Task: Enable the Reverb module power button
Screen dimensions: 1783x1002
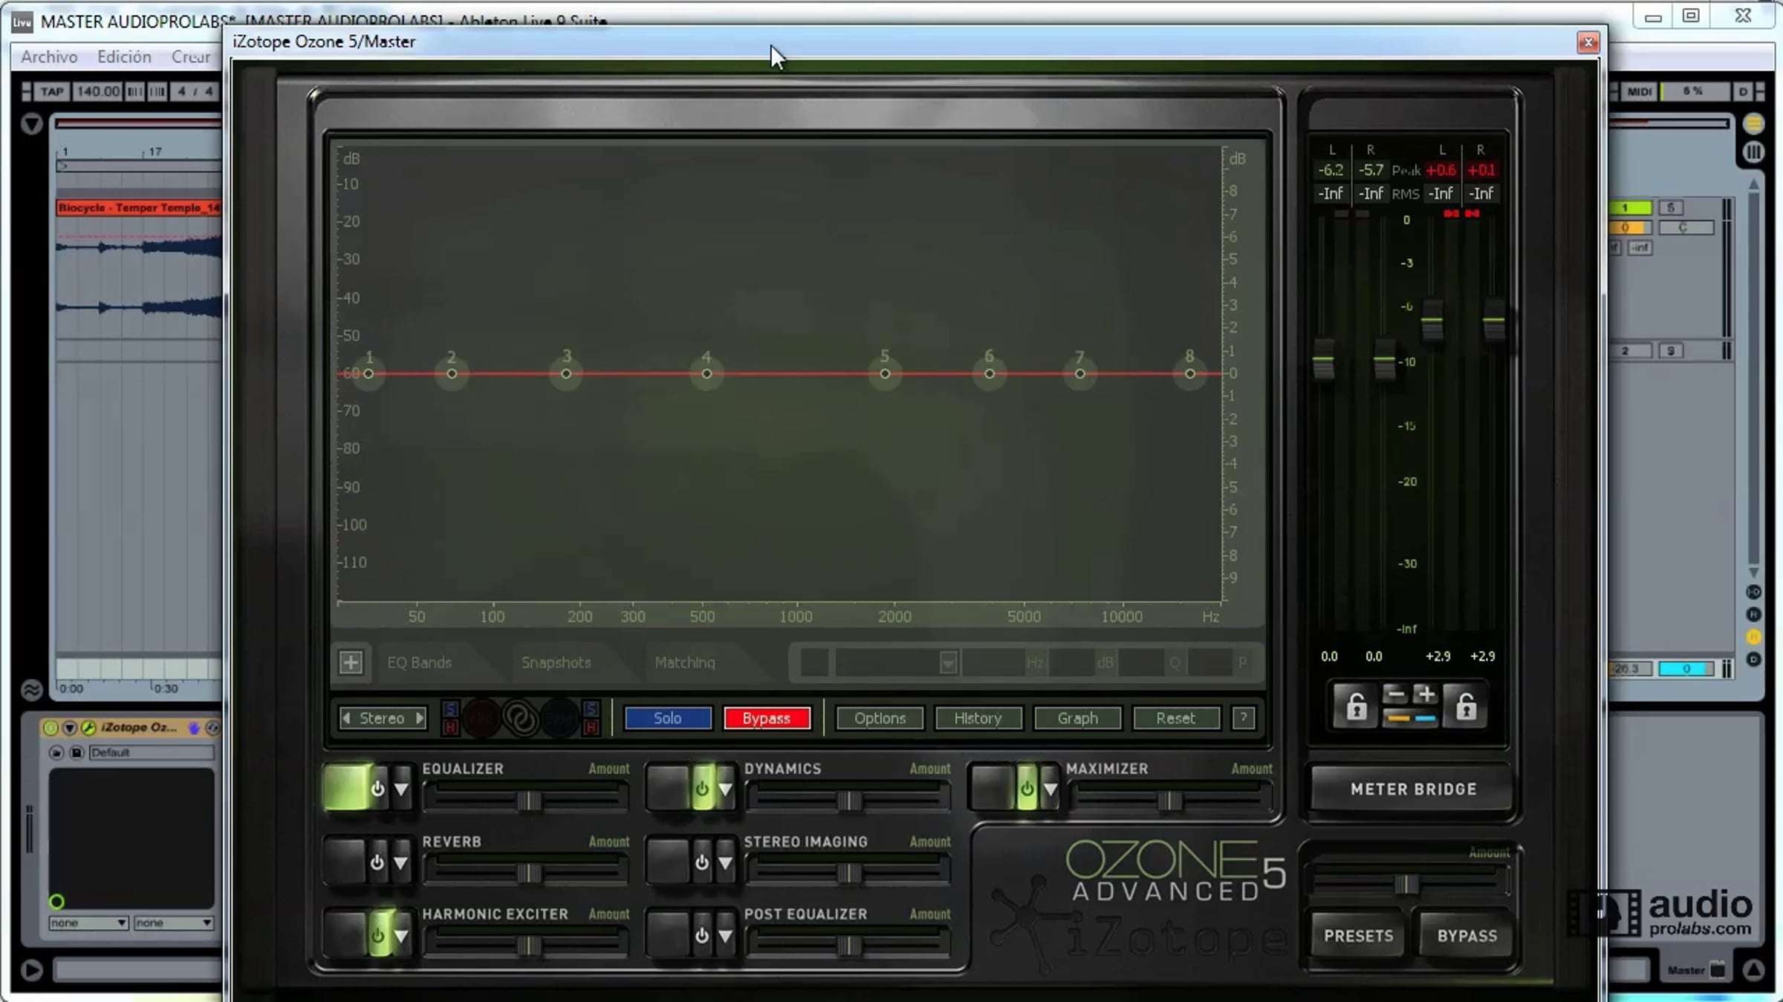Action: 377,862
